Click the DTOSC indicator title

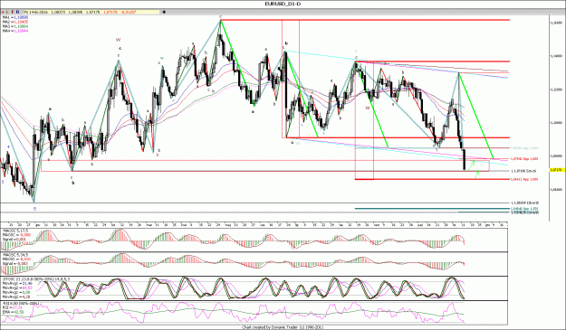(36, 278)
